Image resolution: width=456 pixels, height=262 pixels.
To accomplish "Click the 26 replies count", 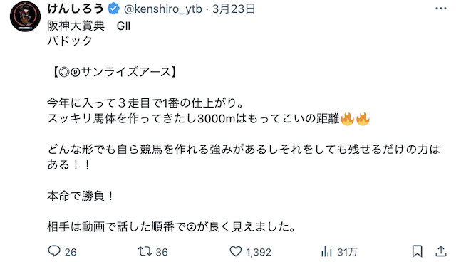I will [x=71, y=252].
